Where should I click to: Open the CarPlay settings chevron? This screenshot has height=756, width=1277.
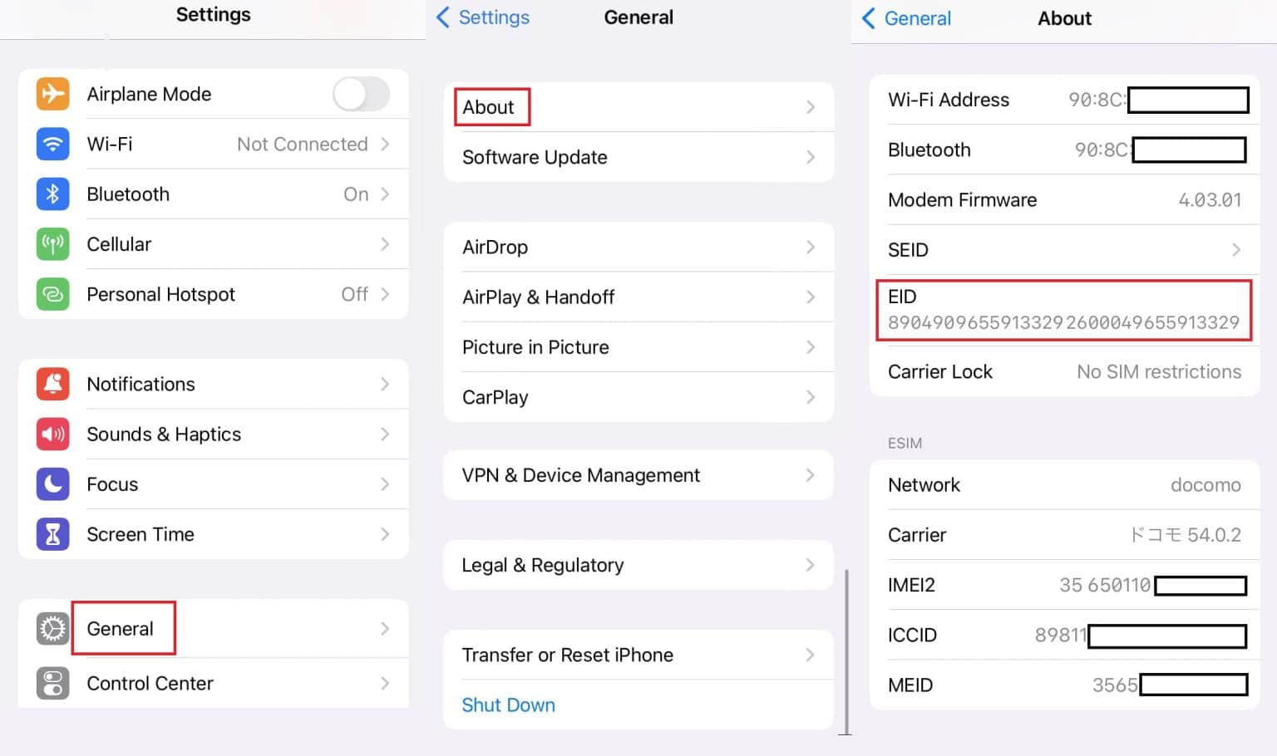tap(811, 397)
